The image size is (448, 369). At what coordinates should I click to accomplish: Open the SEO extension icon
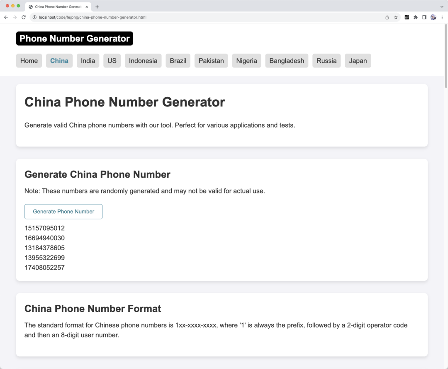pos(407,17)
